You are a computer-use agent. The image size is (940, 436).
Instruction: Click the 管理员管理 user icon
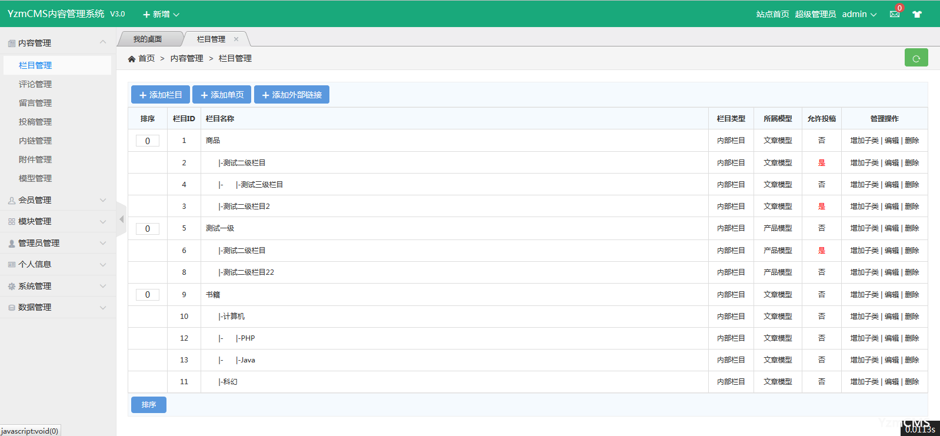[x=12, y=244]
